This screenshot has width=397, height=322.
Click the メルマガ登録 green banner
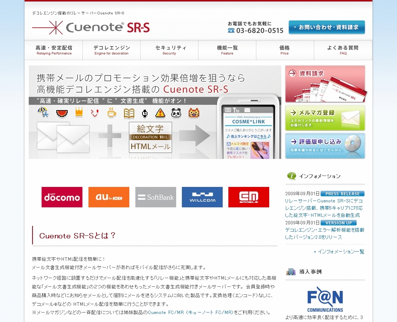click(325, 118)
